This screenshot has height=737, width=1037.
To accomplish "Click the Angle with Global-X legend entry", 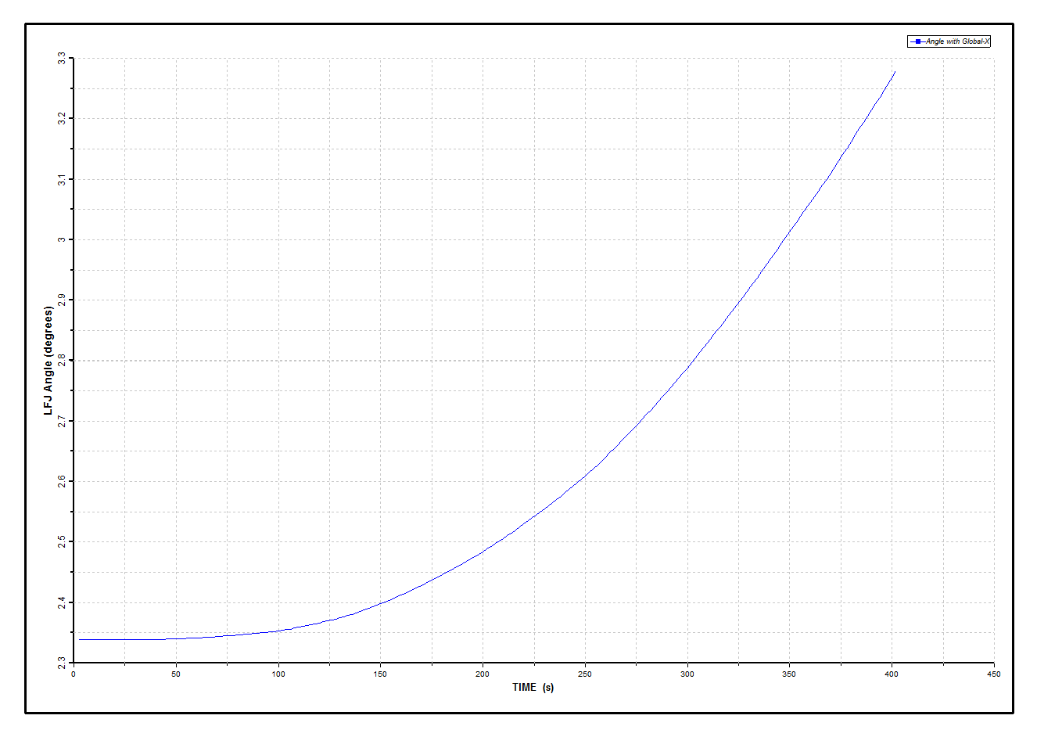I will coord(949,41).
